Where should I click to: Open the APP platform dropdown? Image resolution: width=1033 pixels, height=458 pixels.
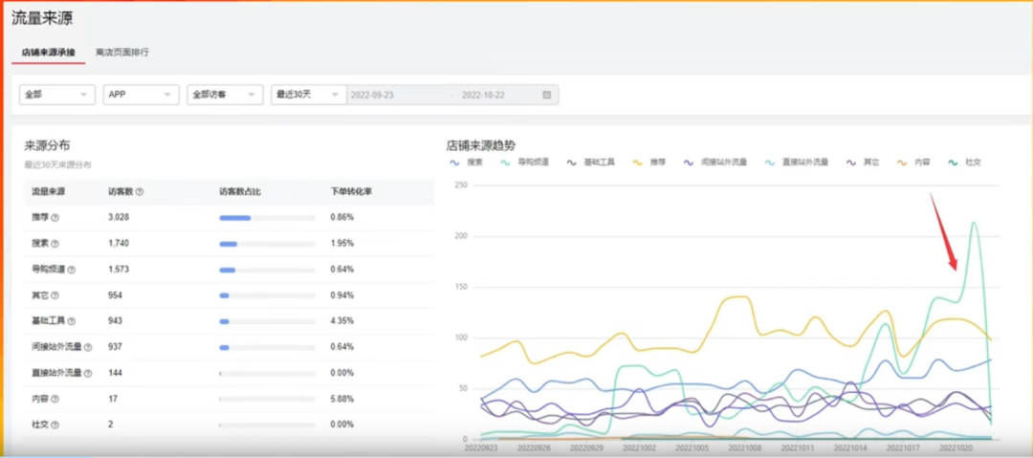142,95
